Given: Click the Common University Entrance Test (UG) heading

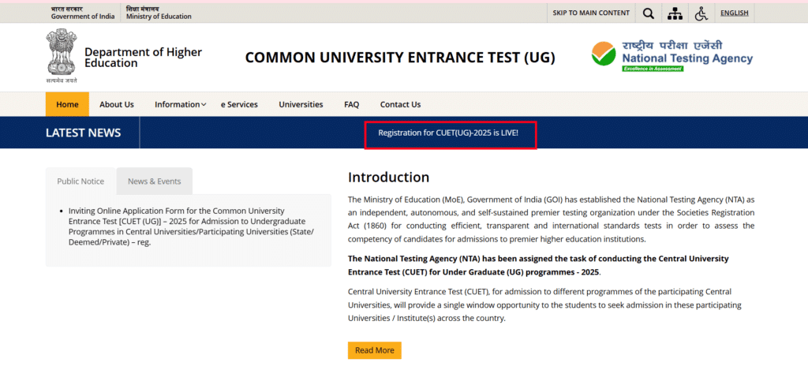Looking at the screenshot, I should [x=400, y=58].
